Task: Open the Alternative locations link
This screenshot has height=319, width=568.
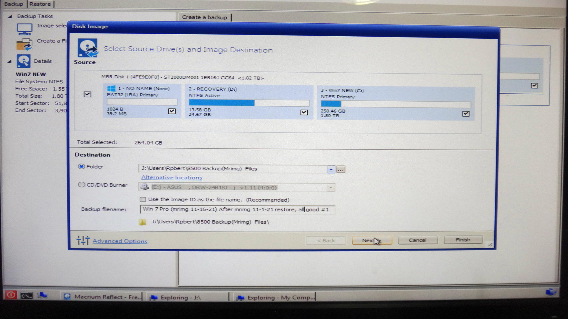Action: coord(172,178)
